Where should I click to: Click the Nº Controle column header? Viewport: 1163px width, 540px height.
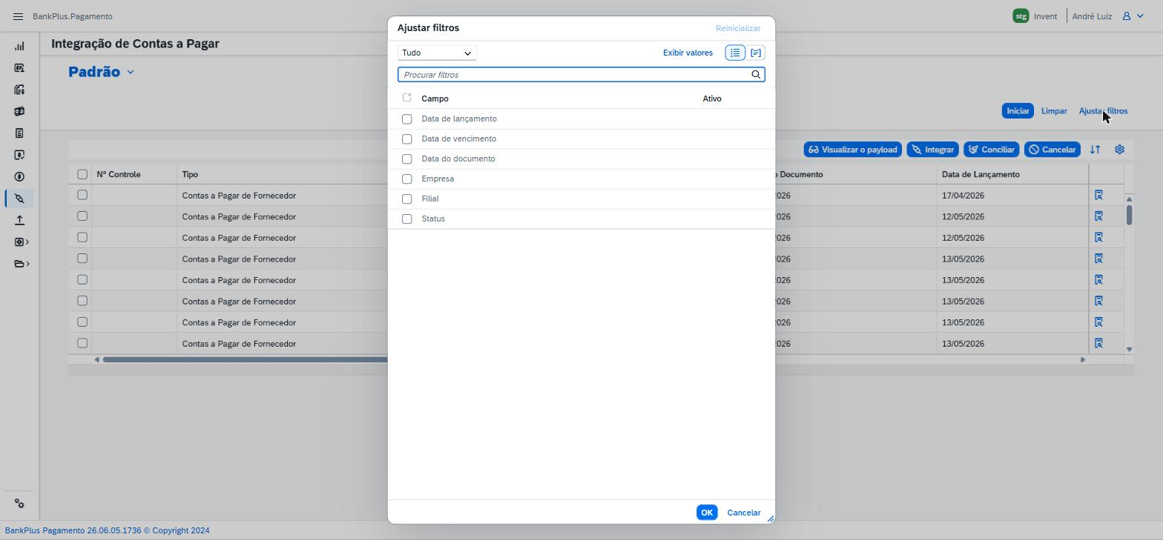(x=119, y=175)
